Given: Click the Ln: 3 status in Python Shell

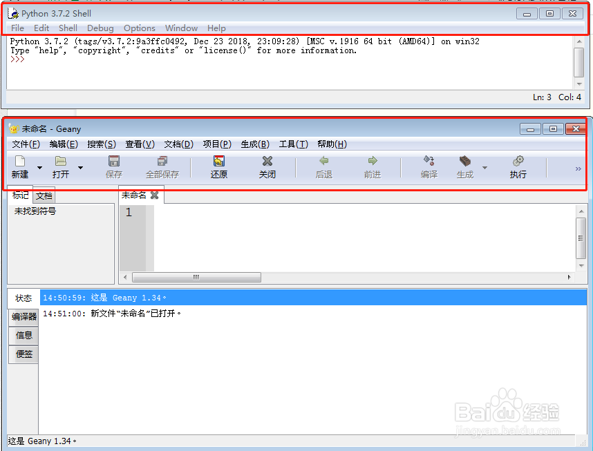Looking at the screenshot, I should (542, 97).
